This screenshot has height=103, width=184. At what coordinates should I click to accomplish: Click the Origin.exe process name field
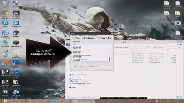point(100,67)
